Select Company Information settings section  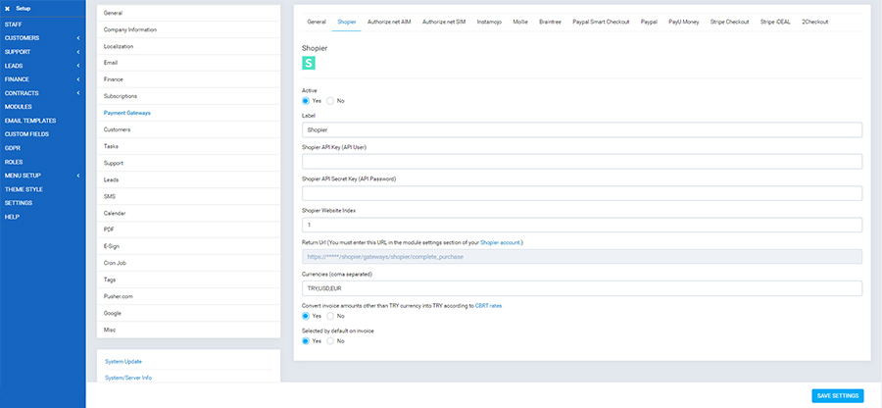coord(188,29)
